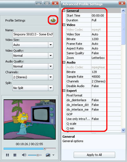
Task: Click the playback seek slider handle
Action: (45, 149)
